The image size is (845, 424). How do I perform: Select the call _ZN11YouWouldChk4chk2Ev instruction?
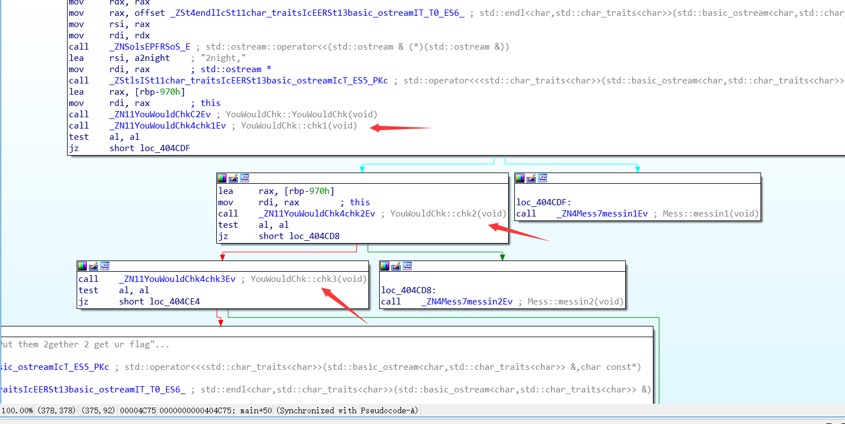[x=362, y=214]
